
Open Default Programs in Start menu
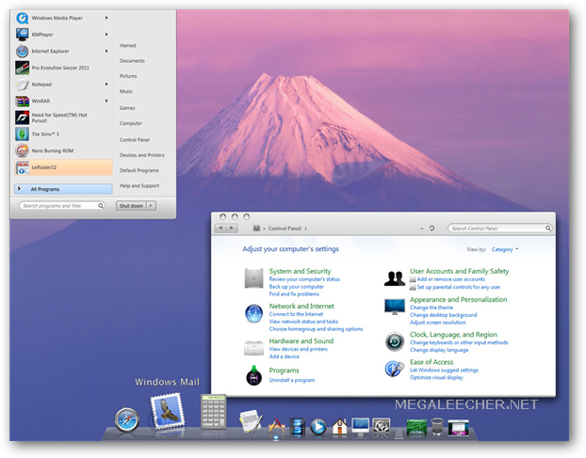(x=139, y=170)
